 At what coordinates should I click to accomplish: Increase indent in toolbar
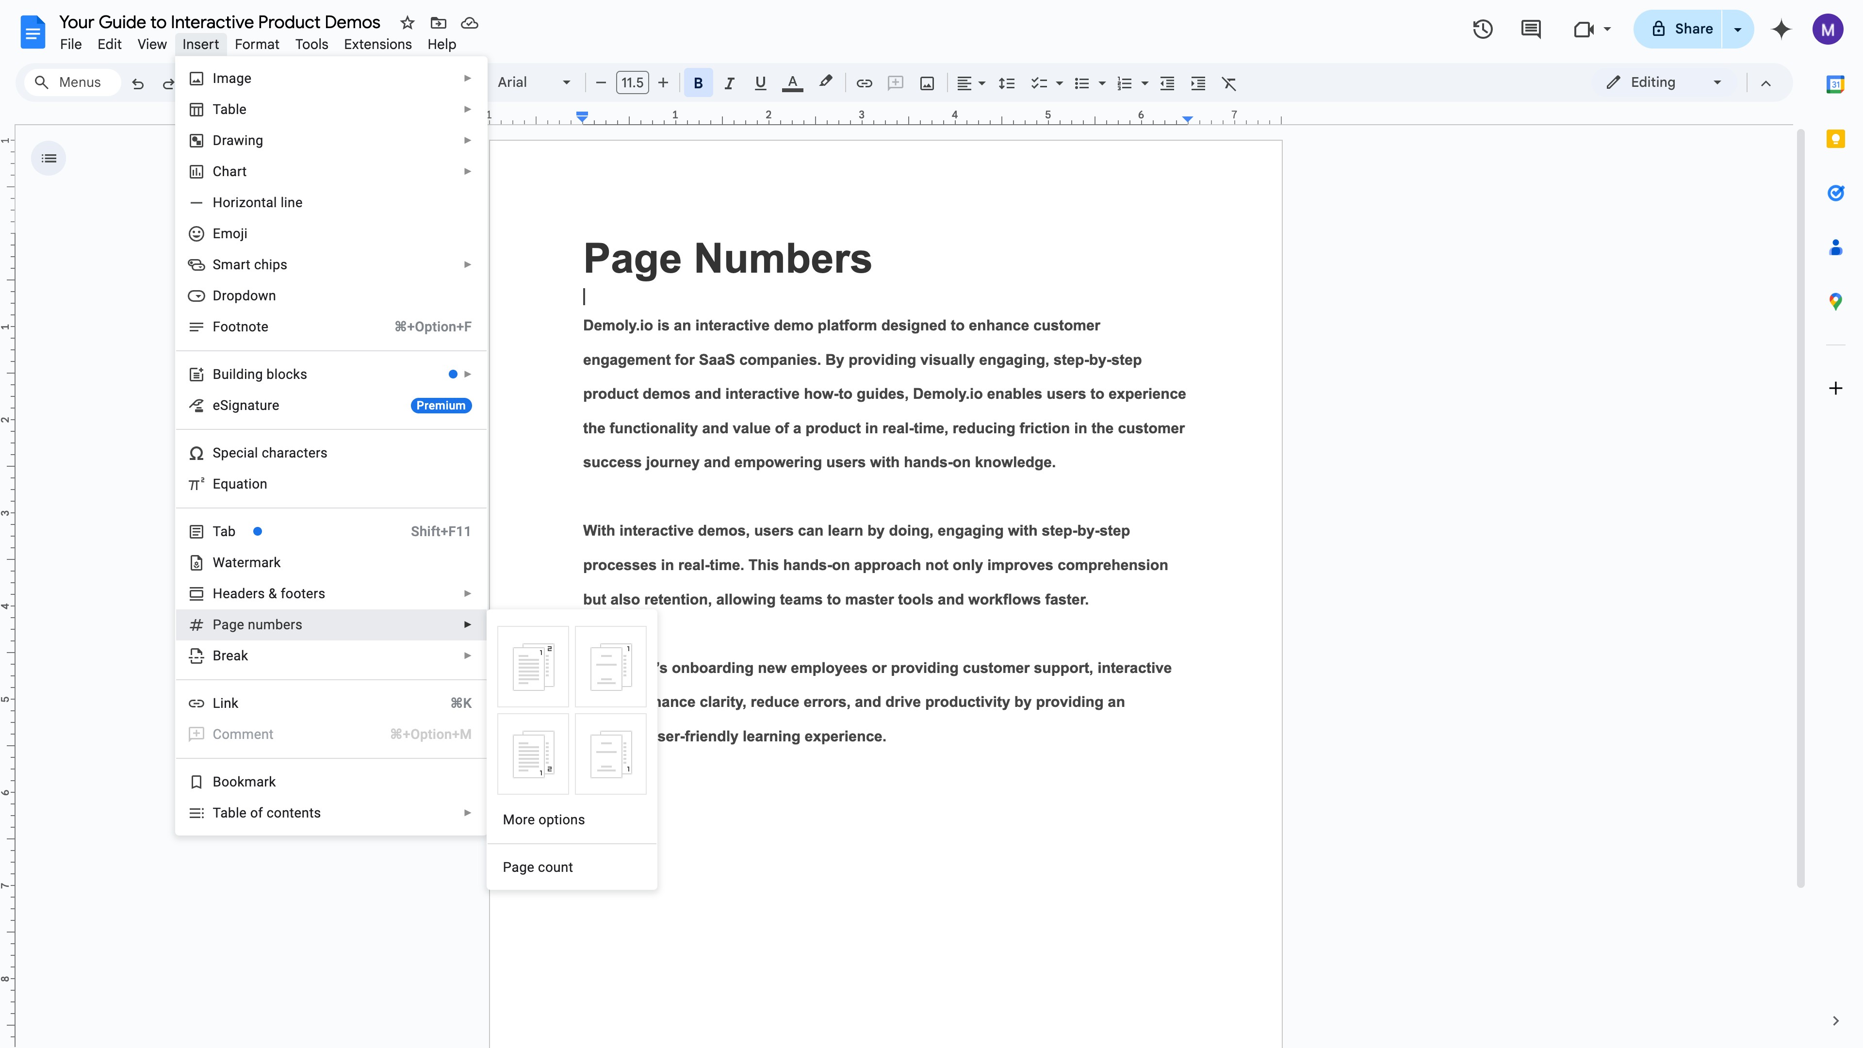click(x=1198, y=83)
